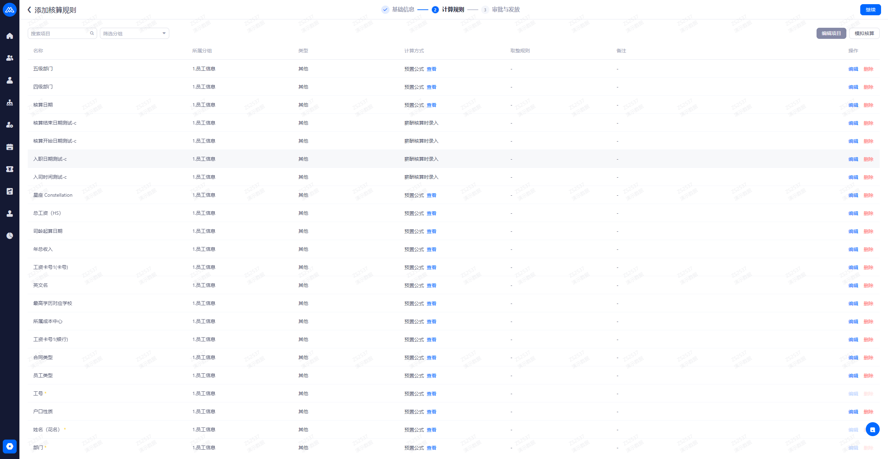The height and width of the screenshot is (459, 888).
Task: Open the person settings icon in sidebar
Action: (10, 125)
